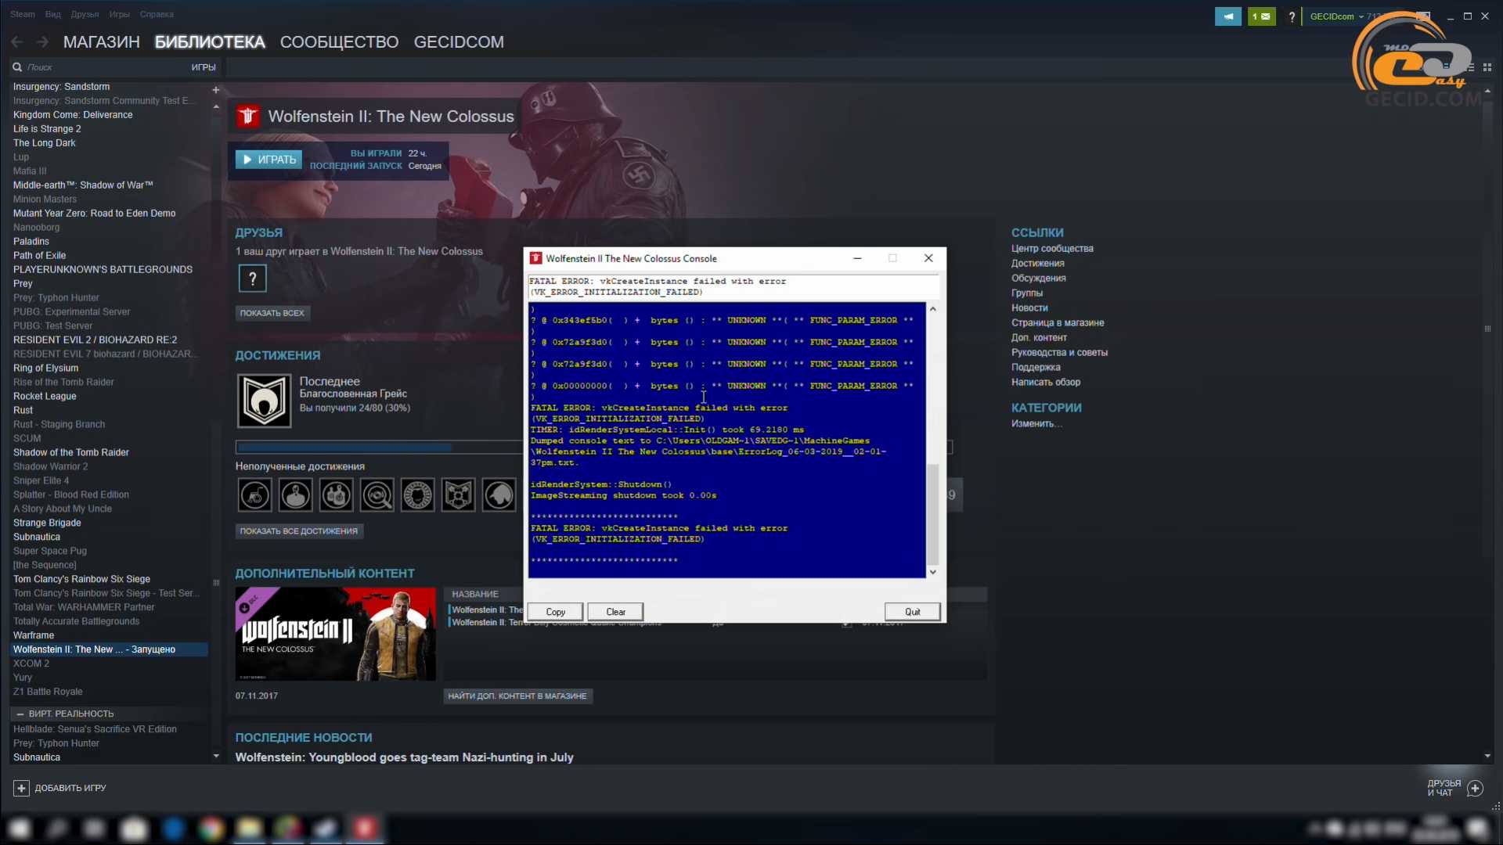This screenshot has height=845, width=1503.
Task: Switch to the СООБЩЕСТВО tab
Action: point(339,42)
